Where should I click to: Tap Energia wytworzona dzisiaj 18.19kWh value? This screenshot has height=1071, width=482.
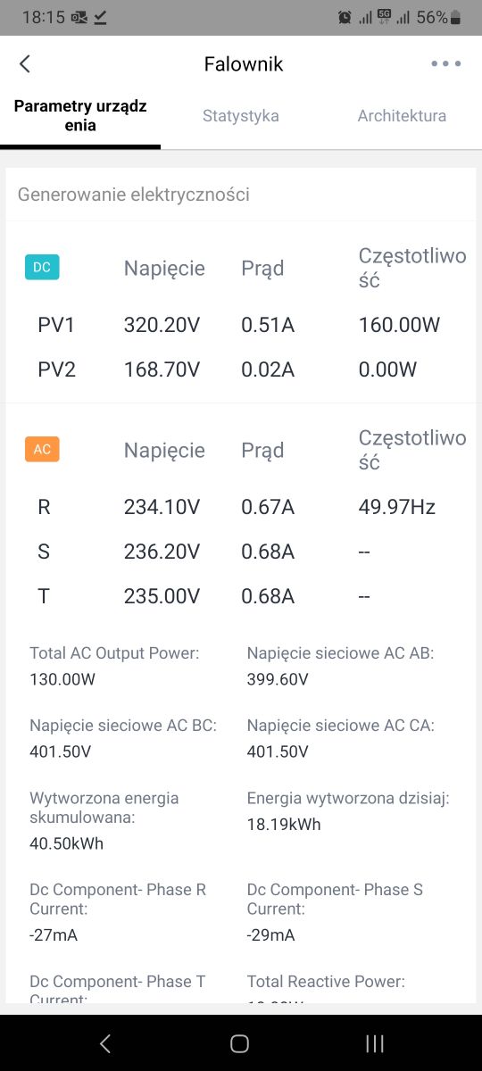click(x=284, y=825)
